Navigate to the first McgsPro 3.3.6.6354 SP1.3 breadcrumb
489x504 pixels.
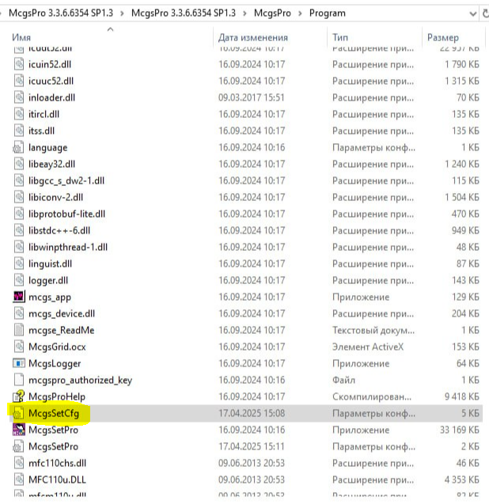click(61, 13)
